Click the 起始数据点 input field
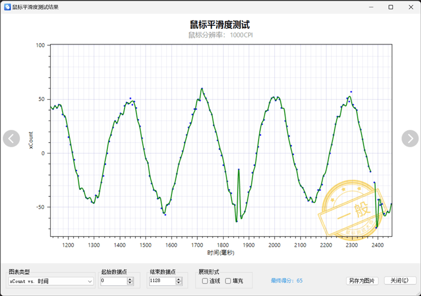The image size is (421, 296). click(114, 281)
